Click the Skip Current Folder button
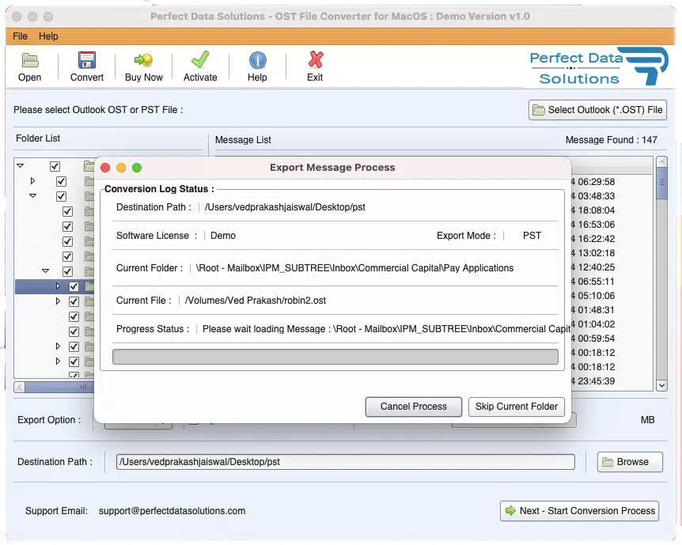 click(517, 407)
